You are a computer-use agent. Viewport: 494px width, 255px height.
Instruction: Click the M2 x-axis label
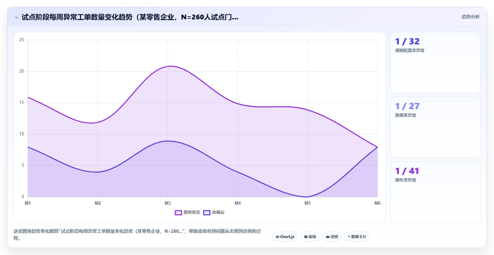coord(98,203)
